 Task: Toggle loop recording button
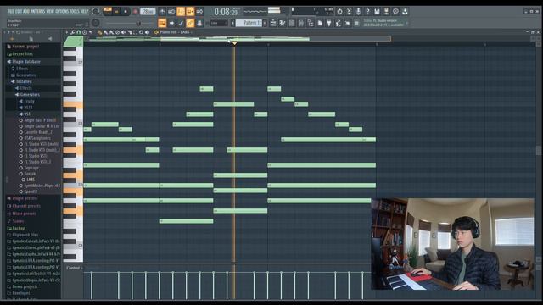[x=199, y=11]
